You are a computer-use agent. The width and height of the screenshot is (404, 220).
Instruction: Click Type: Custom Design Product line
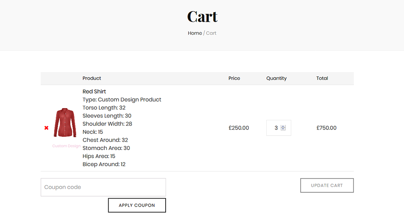(x=122, y=100)
